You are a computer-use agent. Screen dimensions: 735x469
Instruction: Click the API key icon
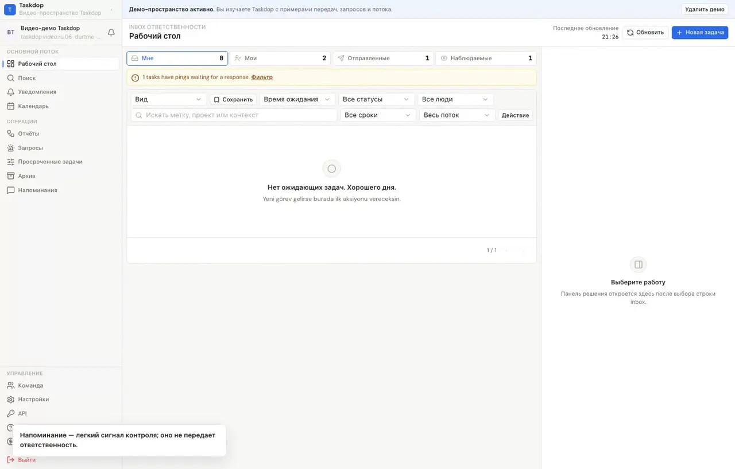(x=10, y=413)
